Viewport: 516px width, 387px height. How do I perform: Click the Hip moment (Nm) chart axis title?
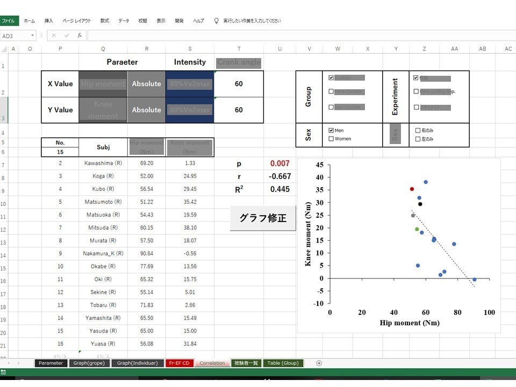[x=410, y=323]
